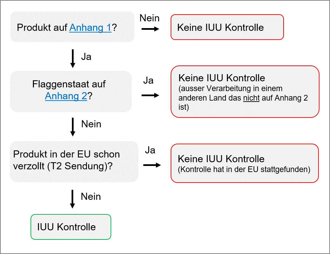
Task: Click the Ja label right of the T2 Sendung box
Action: click(150, 150)
